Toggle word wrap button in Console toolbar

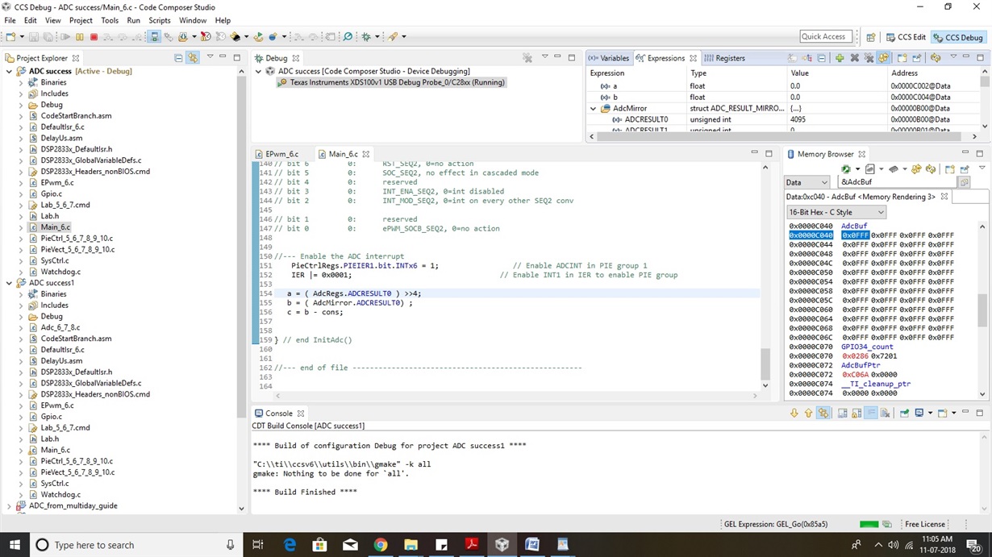[x=871, y=414]
